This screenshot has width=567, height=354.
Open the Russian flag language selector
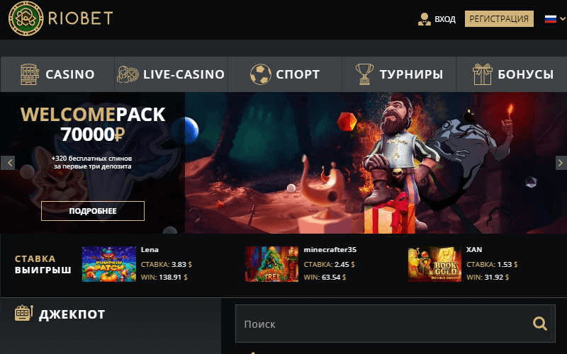coord(551,18)
